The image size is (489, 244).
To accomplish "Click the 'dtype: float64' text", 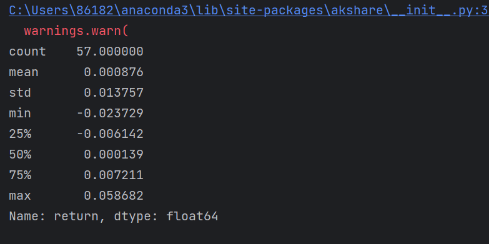I will (x=166, y=217).
